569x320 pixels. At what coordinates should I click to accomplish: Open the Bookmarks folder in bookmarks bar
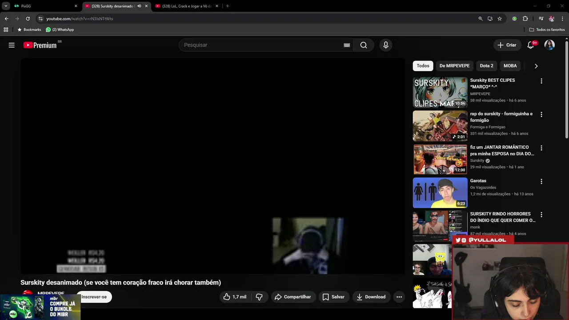click(29, 30)
